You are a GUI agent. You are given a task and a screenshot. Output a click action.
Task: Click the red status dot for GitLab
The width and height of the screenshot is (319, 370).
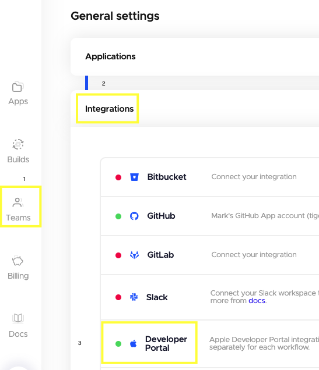point(118,255)
